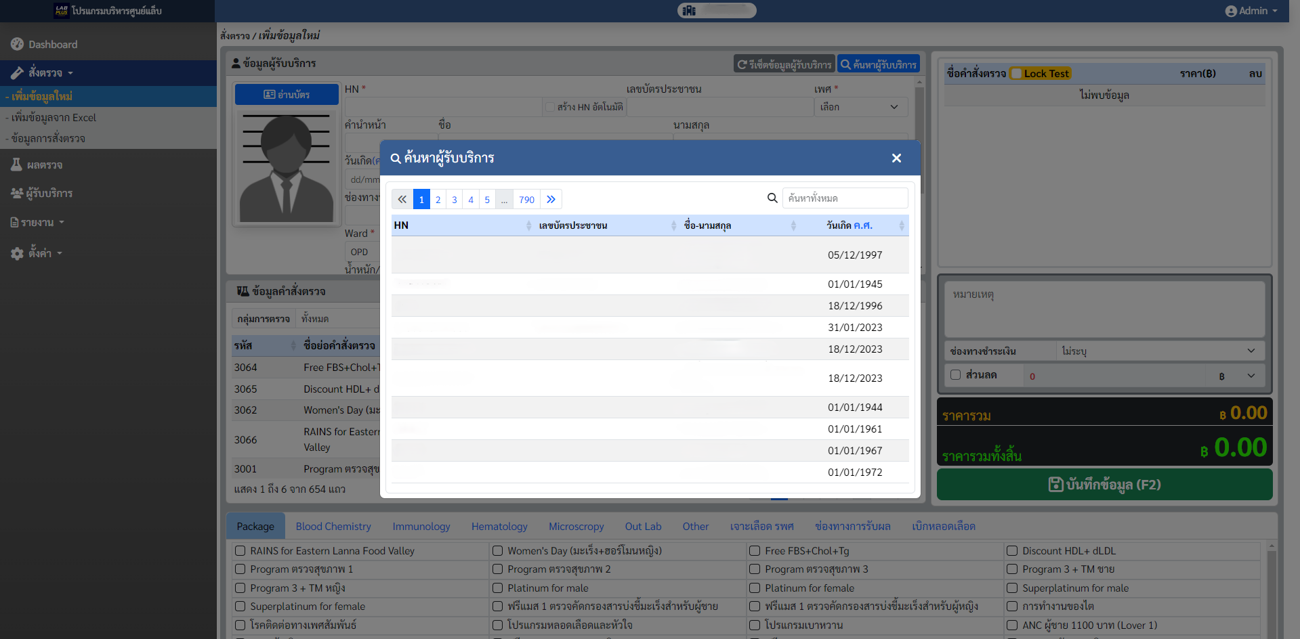Click the test tube results icon
The width and height of the screenshot is (1300, 639).
[x=16, y=164]
